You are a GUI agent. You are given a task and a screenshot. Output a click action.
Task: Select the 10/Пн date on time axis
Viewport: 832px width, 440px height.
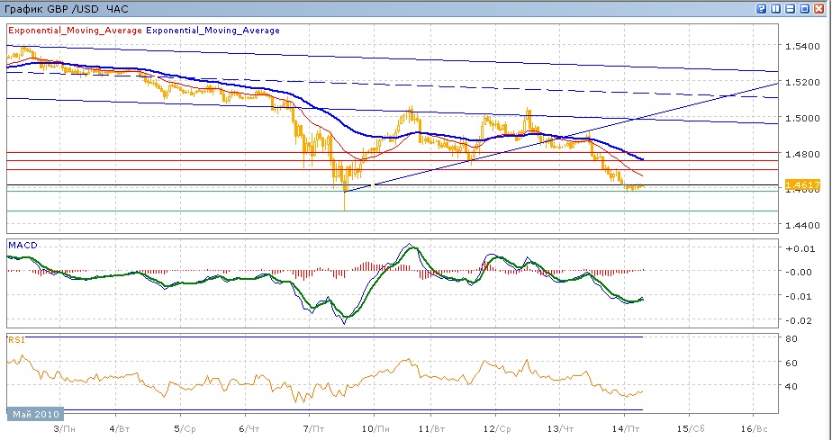click(377, 429)
